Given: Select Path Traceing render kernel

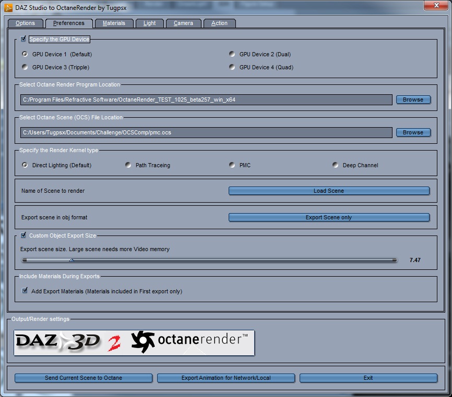Looking at the screenshot, I should point(128,165).
